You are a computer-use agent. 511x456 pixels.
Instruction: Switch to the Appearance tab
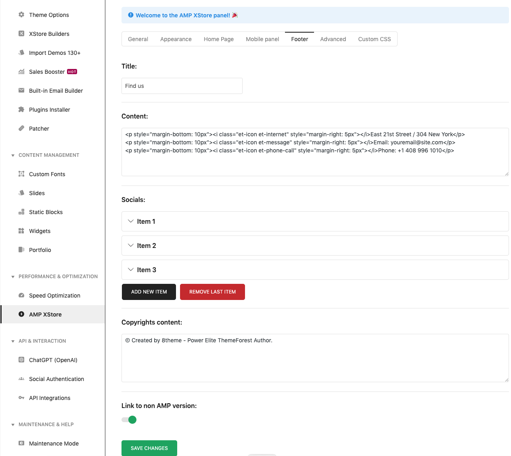(x=176, y=39)
